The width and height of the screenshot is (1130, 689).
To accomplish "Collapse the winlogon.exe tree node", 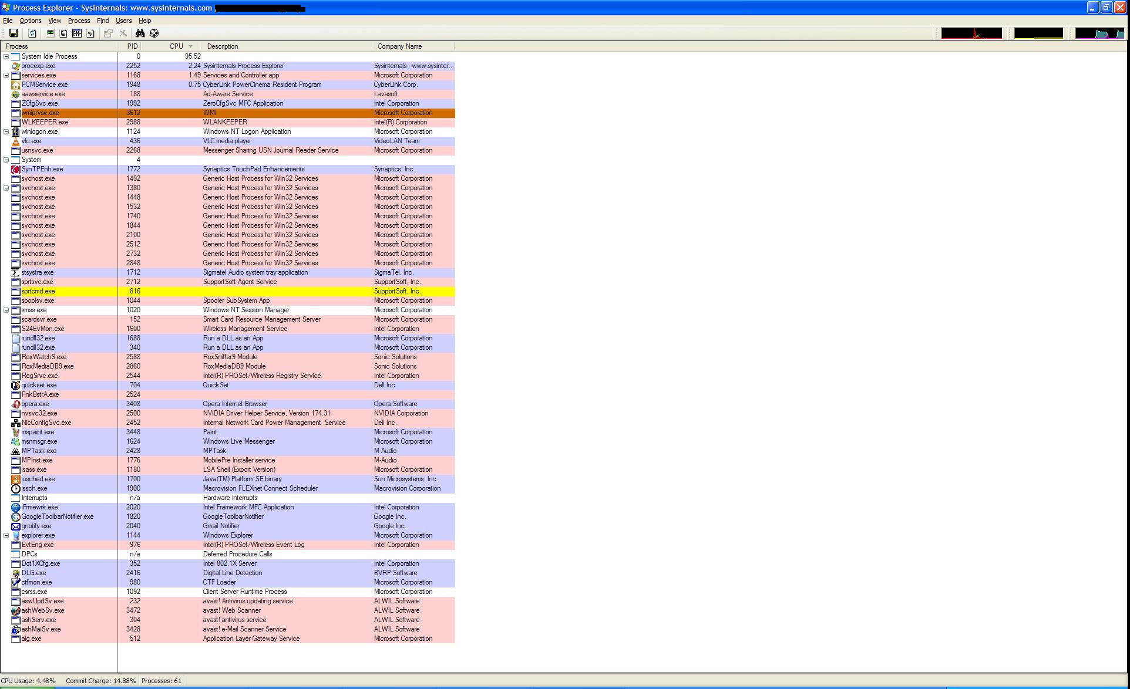I will point(6,131).
